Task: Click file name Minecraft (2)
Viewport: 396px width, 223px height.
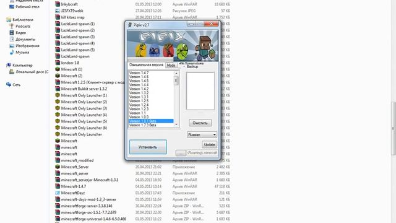Action: tap(72, 76)
